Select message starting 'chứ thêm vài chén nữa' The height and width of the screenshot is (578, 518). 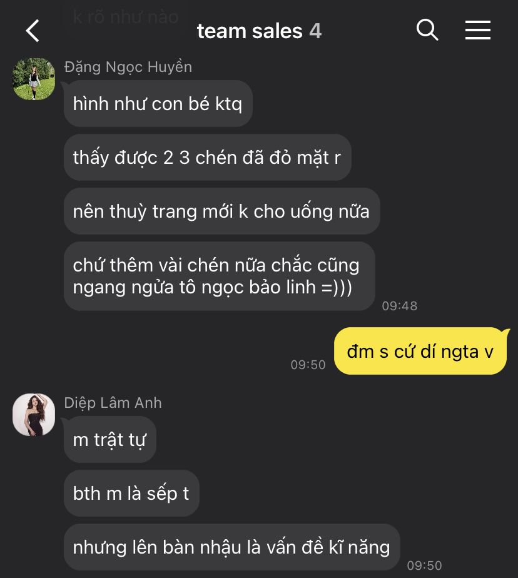(220, 276)
